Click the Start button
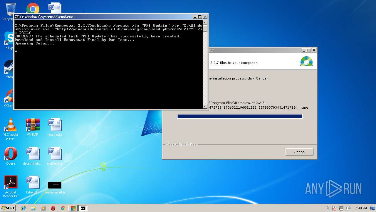The height and width of the screenshot is (212, 376). tap(8, 208)
